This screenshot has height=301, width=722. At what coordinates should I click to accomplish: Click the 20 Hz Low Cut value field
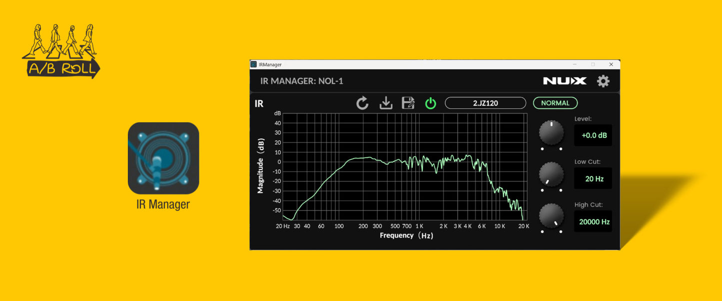593,178
